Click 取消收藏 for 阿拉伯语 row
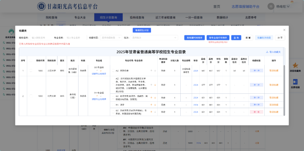This screenshot has height=151, width=304. tap(274, 71)
